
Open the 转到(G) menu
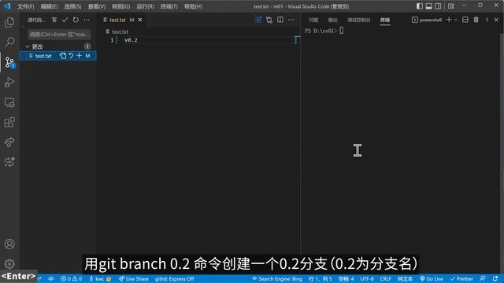click(x=120, y=6)
